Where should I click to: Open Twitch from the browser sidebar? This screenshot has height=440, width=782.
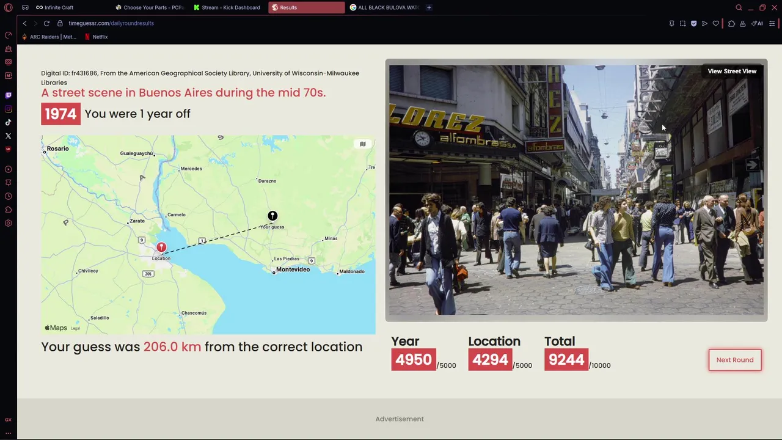point(8,95)
